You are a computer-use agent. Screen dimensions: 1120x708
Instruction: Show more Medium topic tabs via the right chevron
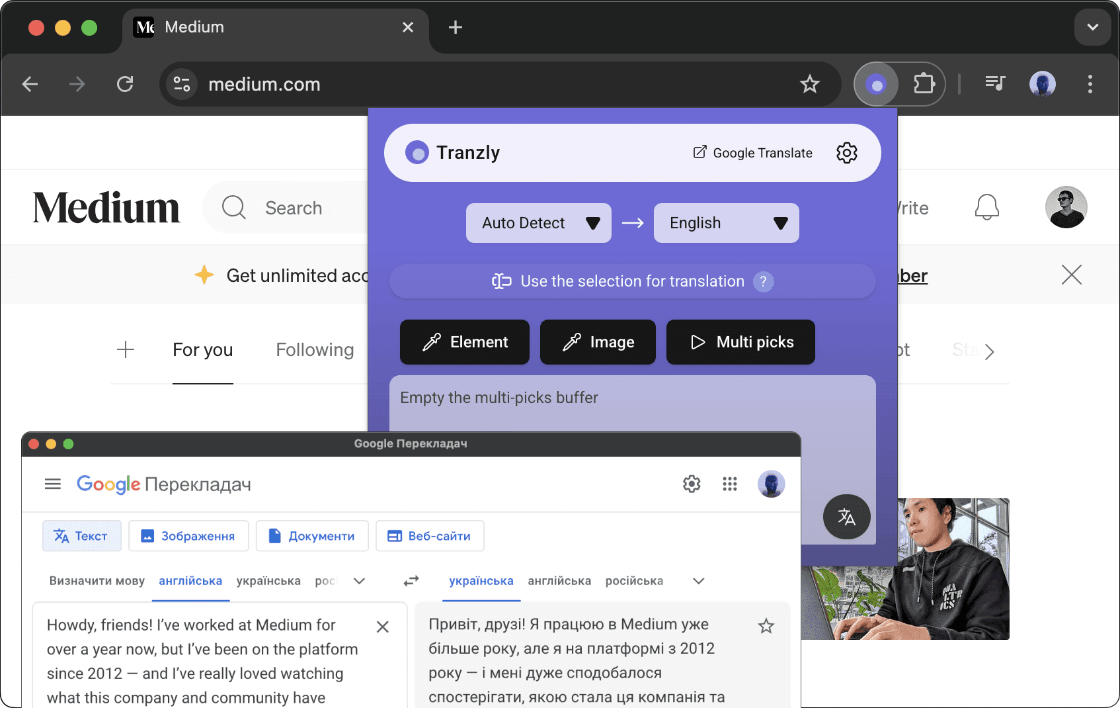click(x=989, y=351)
